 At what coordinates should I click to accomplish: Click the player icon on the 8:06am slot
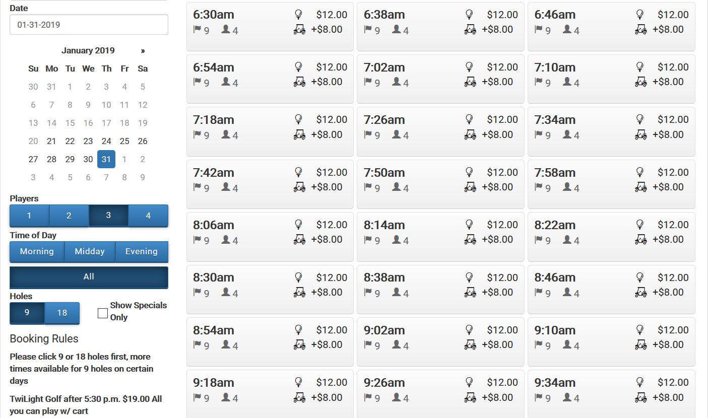pyautogui.click(x=225, y=240)
